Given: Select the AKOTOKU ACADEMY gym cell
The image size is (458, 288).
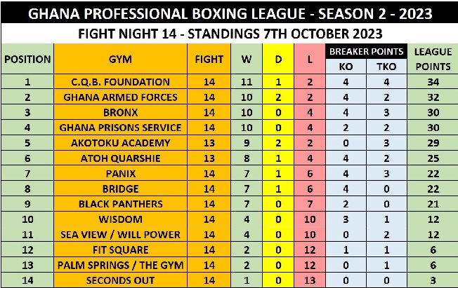Looking at the screenshot, I should 120,143.
